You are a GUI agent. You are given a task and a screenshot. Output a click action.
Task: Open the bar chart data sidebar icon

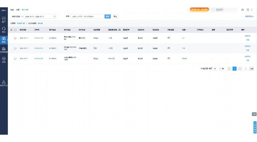click(4, 49)
